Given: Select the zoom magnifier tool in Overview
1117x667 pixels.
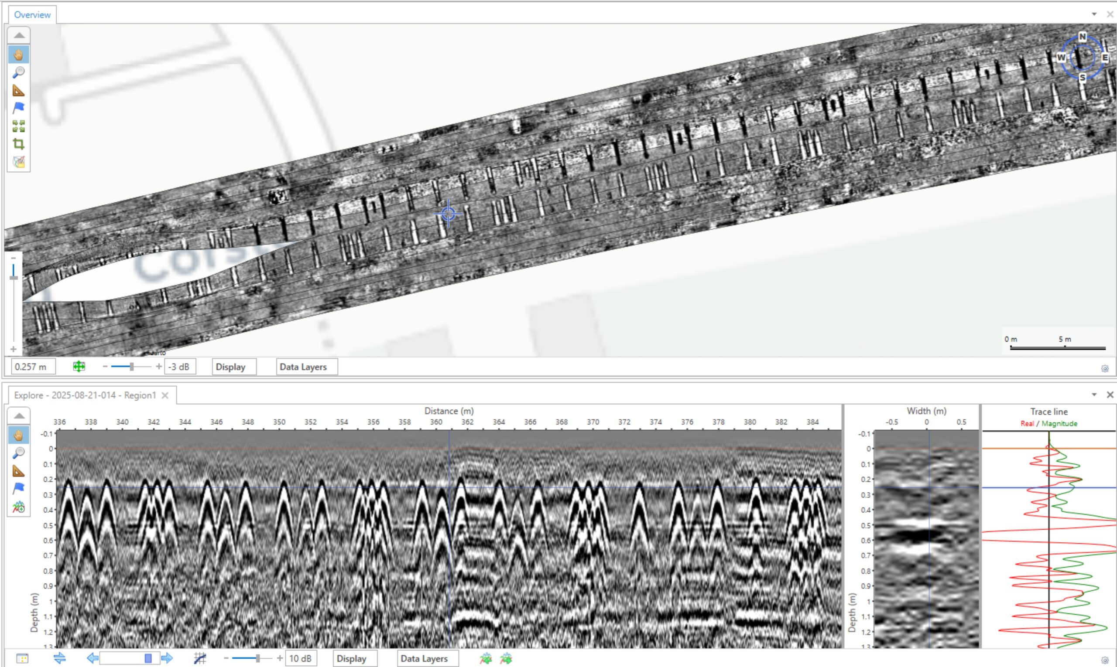Looking at the screenshot, I should point(18,72).
